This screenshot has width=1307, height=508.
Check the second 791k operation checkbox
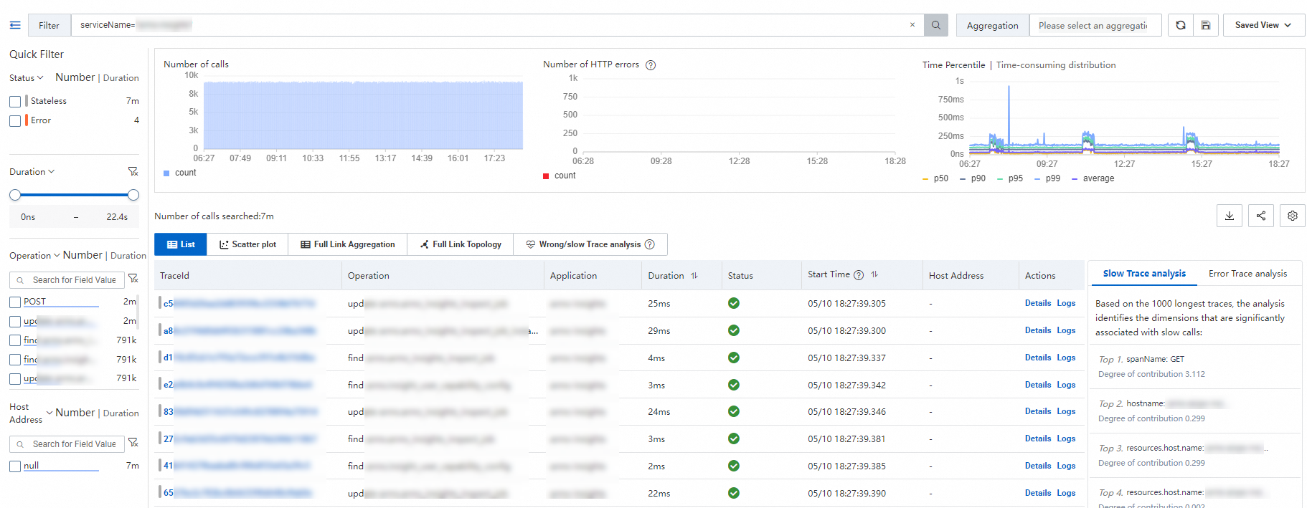tap(15, 360)
